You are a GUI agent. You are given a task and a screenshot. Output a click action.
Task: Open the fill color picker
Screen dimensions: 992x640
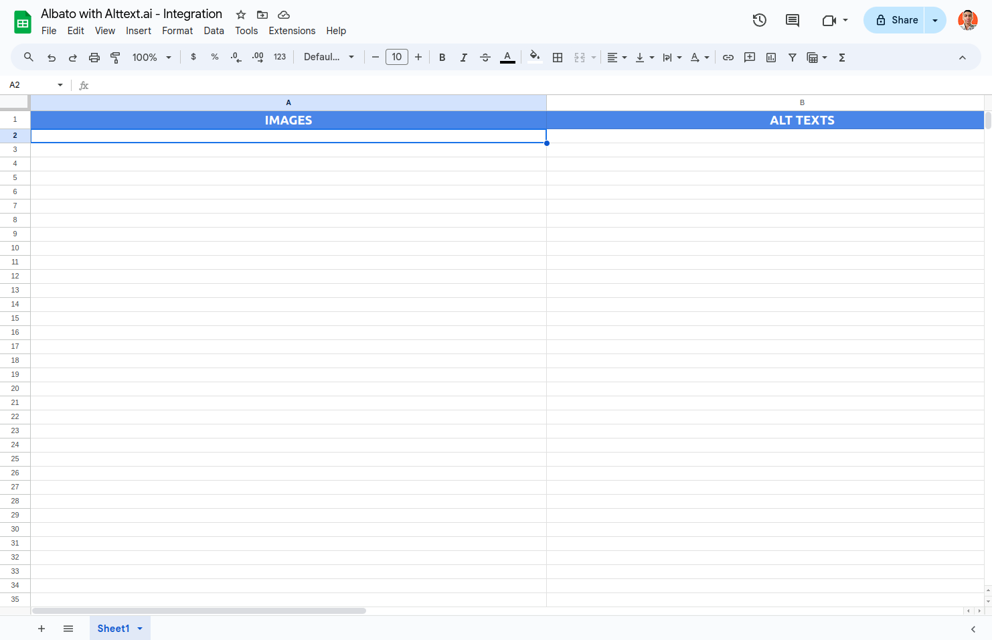[x=534, y=58]
